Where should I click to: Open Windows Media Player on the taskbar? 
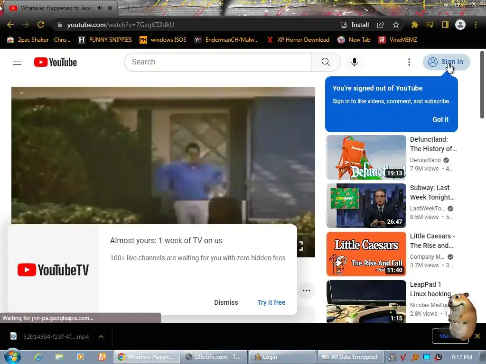pyautogui.click(x=81, y=357)
